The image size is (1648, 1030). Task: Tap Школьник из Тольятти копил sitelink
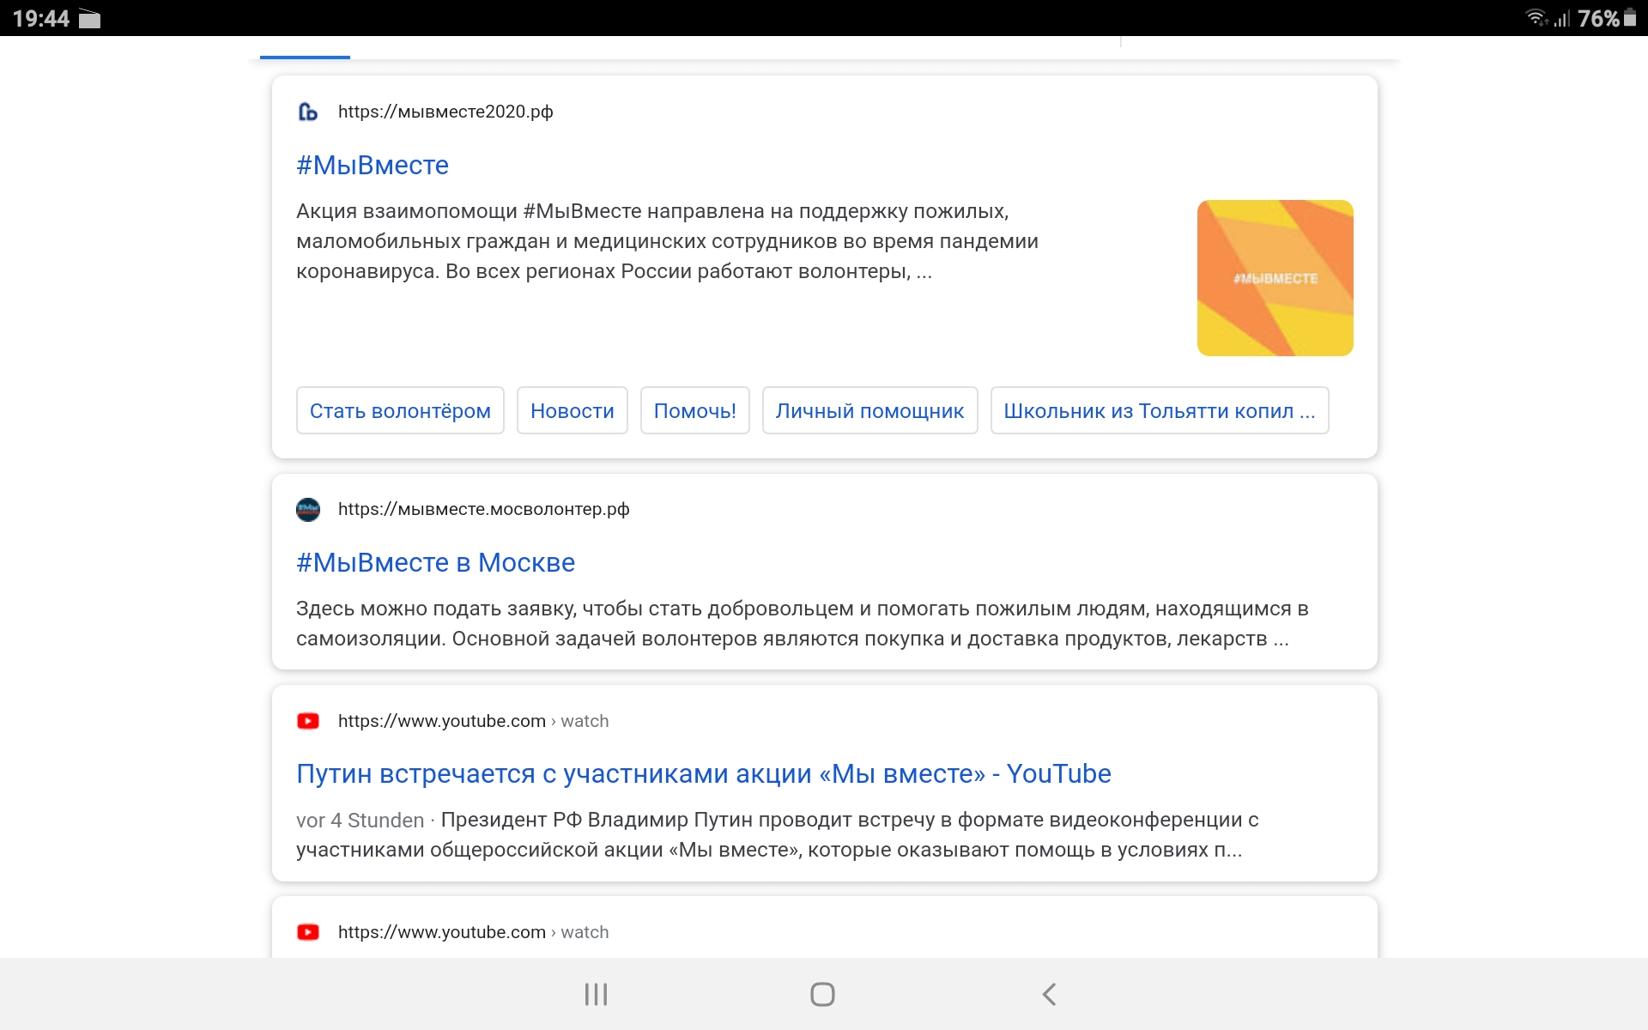point(1159,410)
